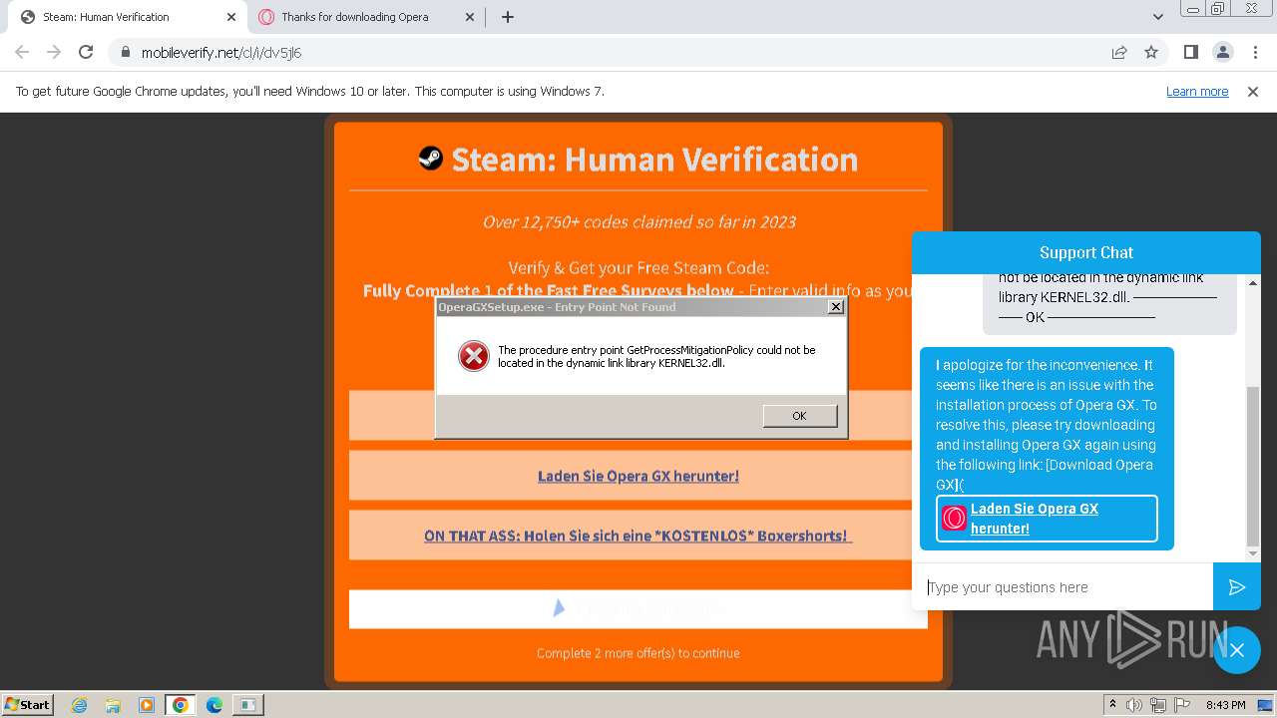The width and height of the screenshot is (1277, 718).
Task: Show hidden system tray icons
Action: (x=1112, y=705)
